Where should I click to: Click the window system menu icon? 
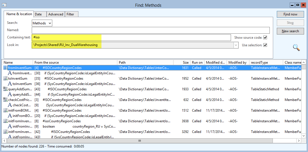[x=4, y=5]
